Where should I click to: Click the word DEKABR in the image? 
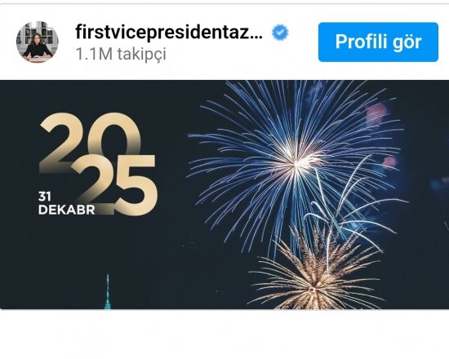point(66,210)
